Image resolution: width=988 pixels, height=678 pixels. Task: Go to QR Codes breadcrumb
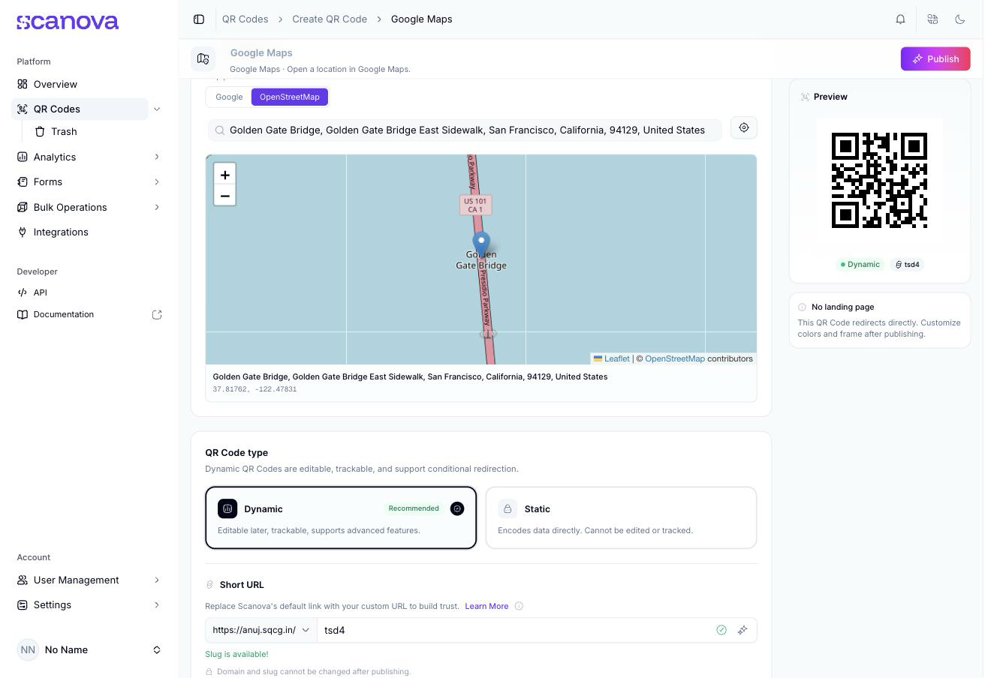(x=245, y=19)
